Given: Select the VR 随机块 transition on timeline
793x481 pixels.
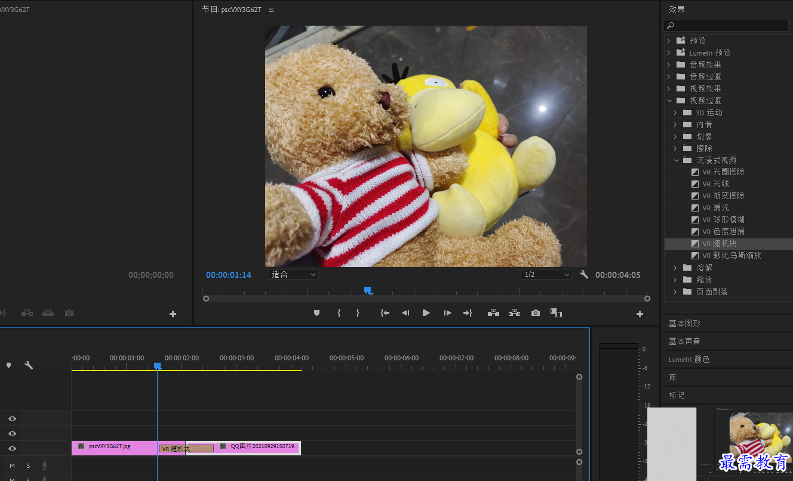Looking at the screenshot, I should 186,448.
